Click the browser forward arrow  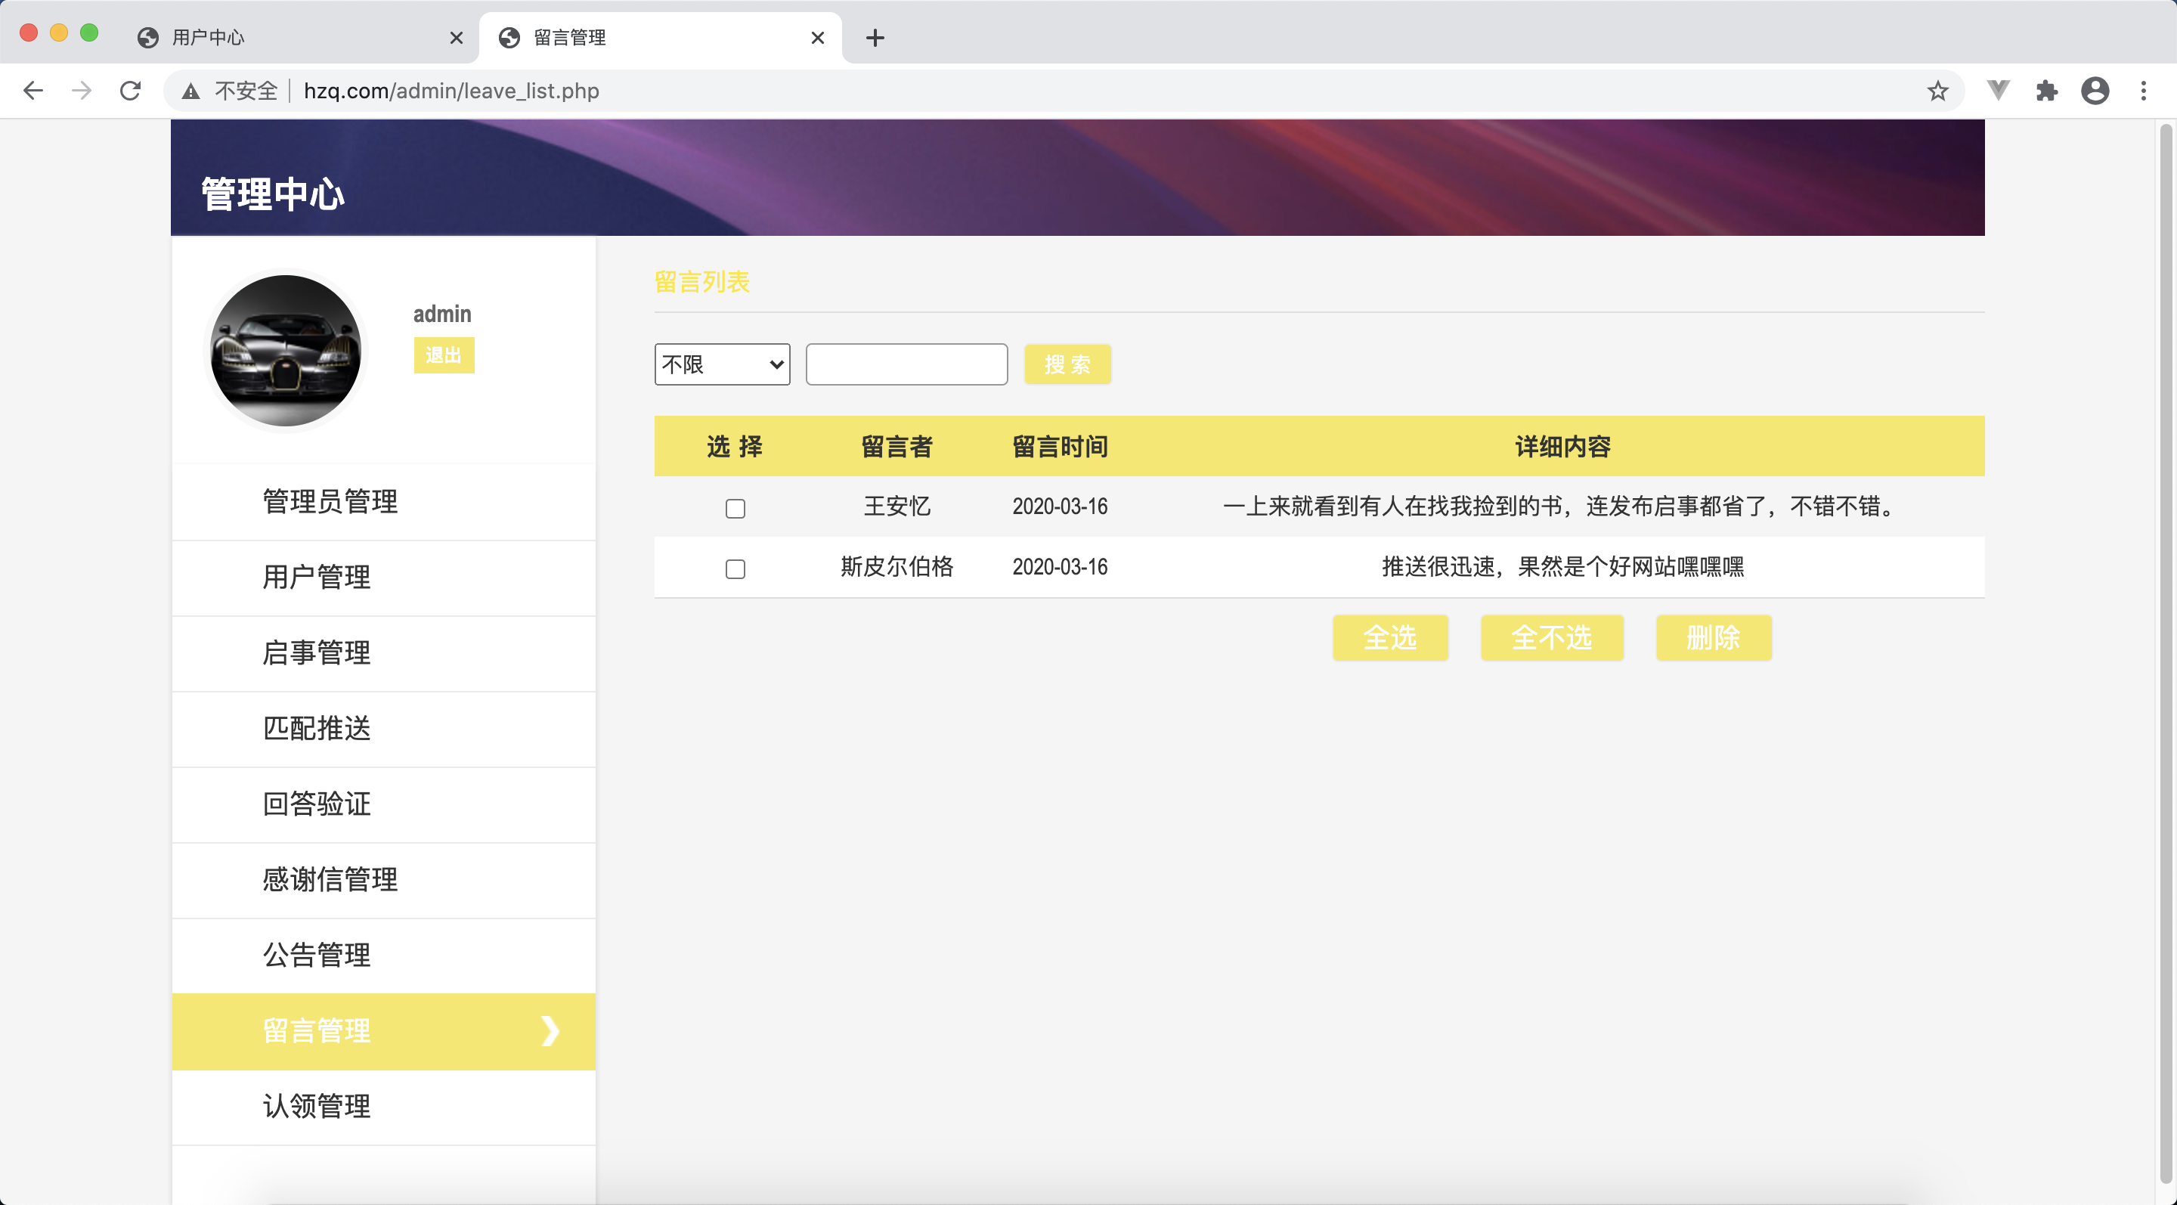point(81,91)
